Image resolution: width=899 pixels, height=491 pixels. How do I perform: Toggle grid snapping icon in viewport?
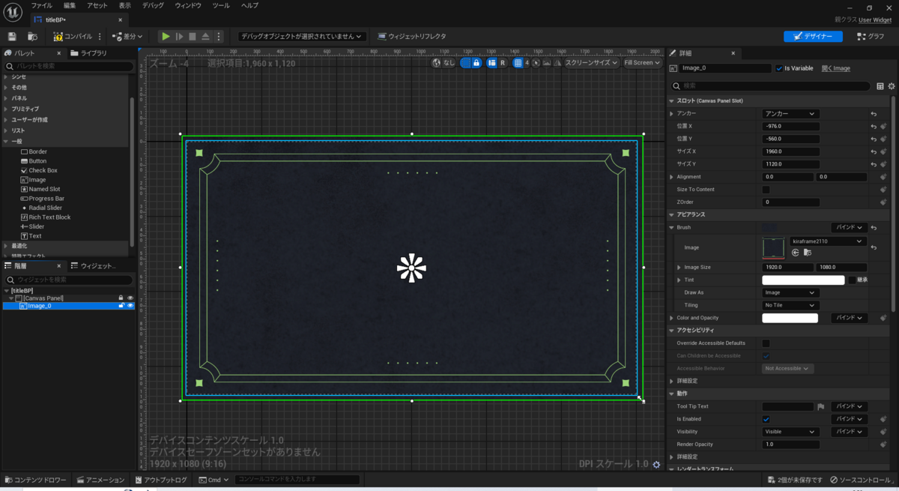click(518, 63)
